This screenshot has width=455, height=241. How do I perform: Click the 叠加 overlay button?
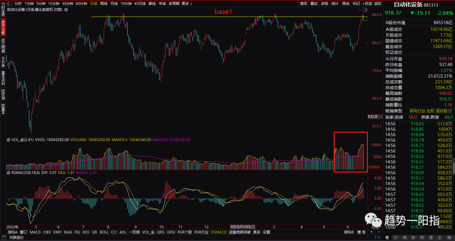pyautogui.click(x=314, y=3)
